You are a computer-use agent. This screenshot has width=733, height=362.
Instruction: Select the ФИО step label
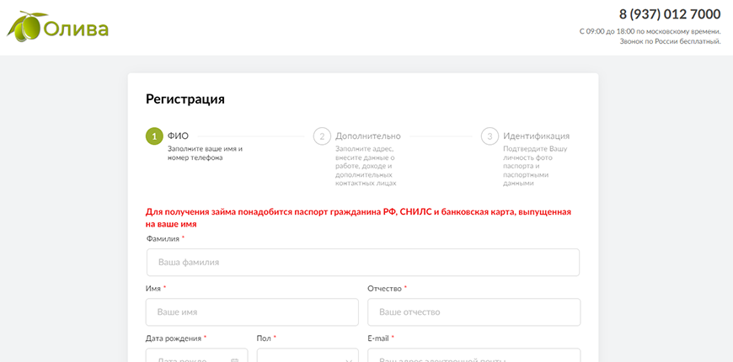[x=178, y=136]
